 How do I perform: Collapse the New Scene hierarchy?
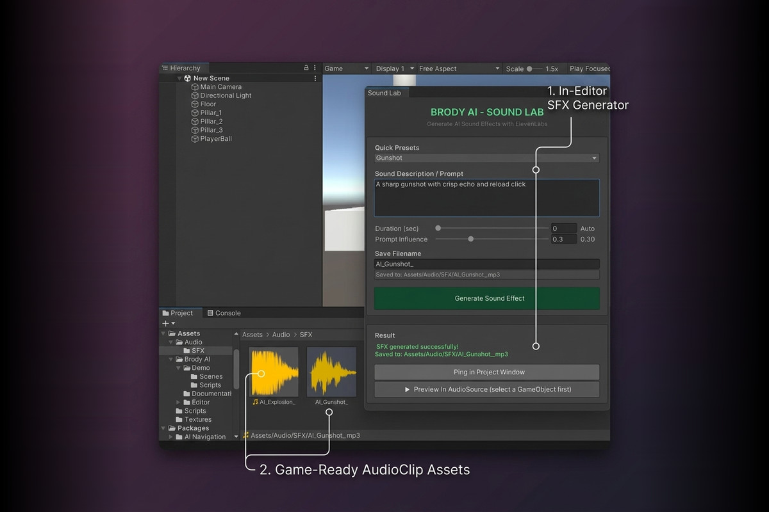179,78
